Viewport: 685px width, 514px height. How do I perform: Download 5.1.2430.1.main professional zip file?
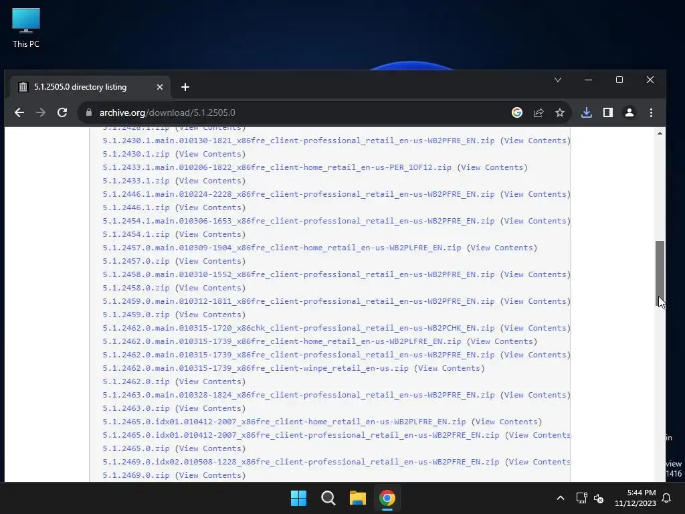pos(298,141)
